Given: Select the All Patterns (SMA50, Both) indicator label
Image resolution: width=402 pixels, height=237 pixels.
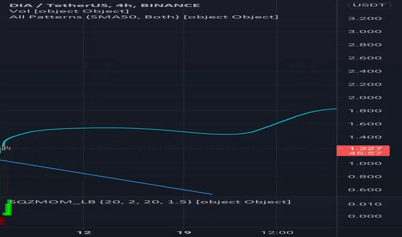Looking at the screenshot, I should point(144,17).
